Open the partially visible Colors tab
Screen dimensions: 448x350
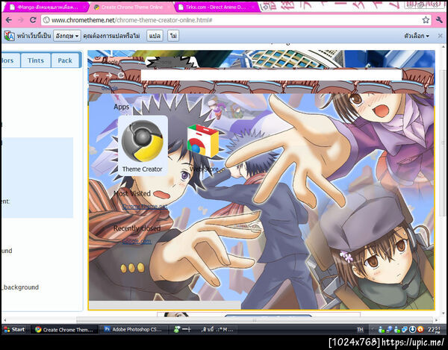(10, 60)
